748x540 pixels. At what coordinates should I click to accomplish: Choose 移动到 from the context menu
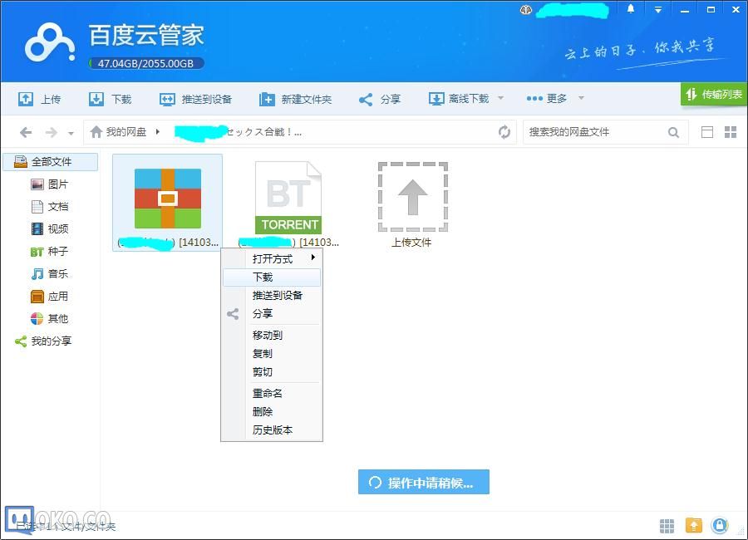click(x=272, y=336)
